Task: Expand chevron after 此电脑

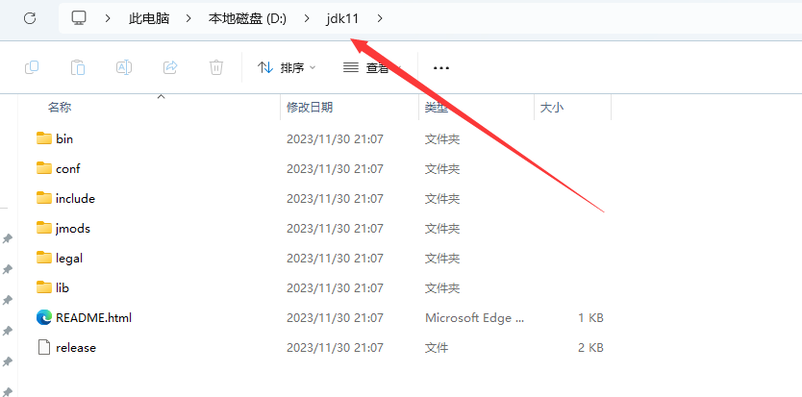Action: pyautogui.click(x=188, y=19)
